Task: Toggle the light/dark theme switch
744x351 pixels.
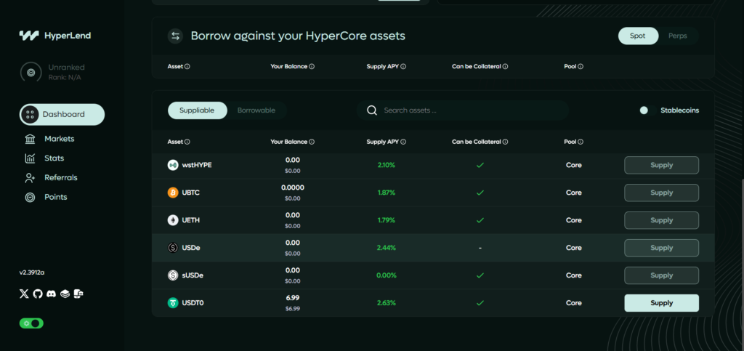Action: tap(31, 323)
